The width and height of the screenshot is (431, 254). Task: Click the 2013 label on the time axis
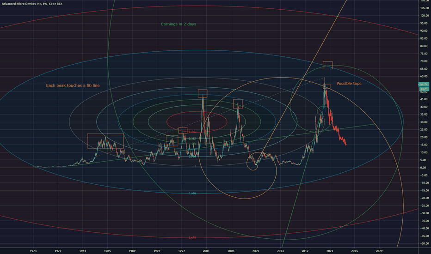(280, 251)
